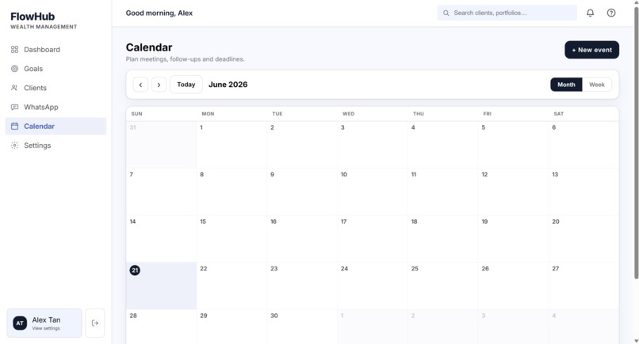This screenshot has height=344, width=639.
Task: Select highlighted date June 21
Action: [162, 285]
